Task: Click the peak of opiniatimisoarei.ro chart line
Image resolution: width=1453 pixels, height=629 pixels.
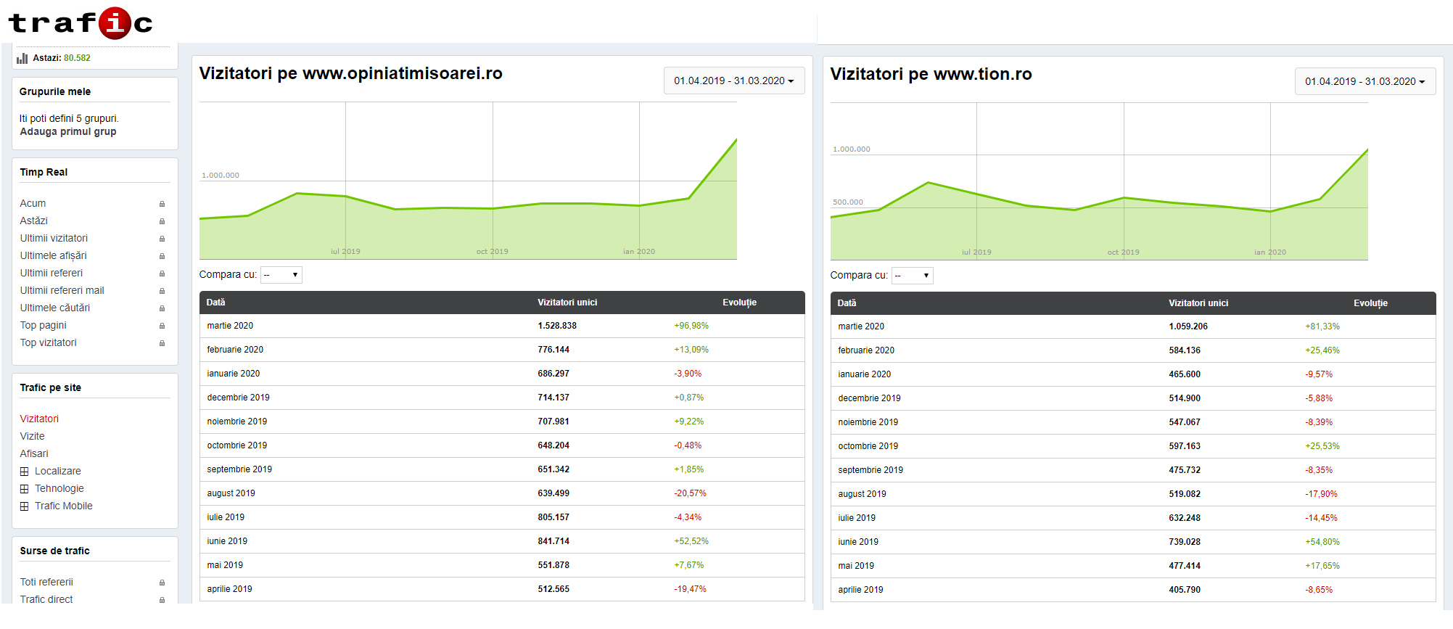Action: (x=736, y=140)
